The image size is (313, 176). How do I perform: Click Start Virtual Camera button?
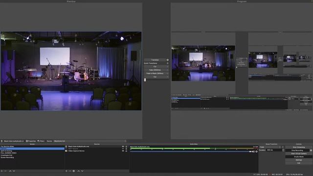click(299, 154)
